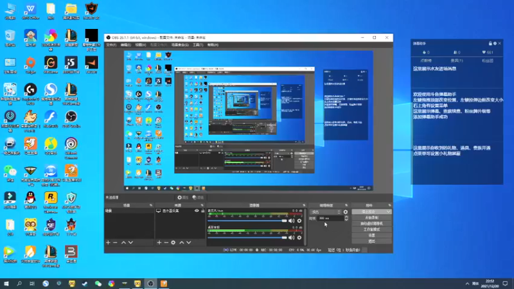Switch to 贵宾(1) tab in danmu assistant
Viewport: 514px width, 289px height.
coord(457,60)
